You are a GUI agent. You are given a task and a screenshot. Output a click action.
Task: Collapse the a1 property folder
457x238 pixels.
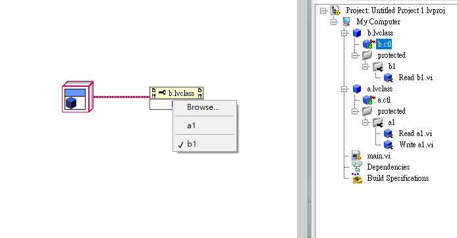click(365, 122)
